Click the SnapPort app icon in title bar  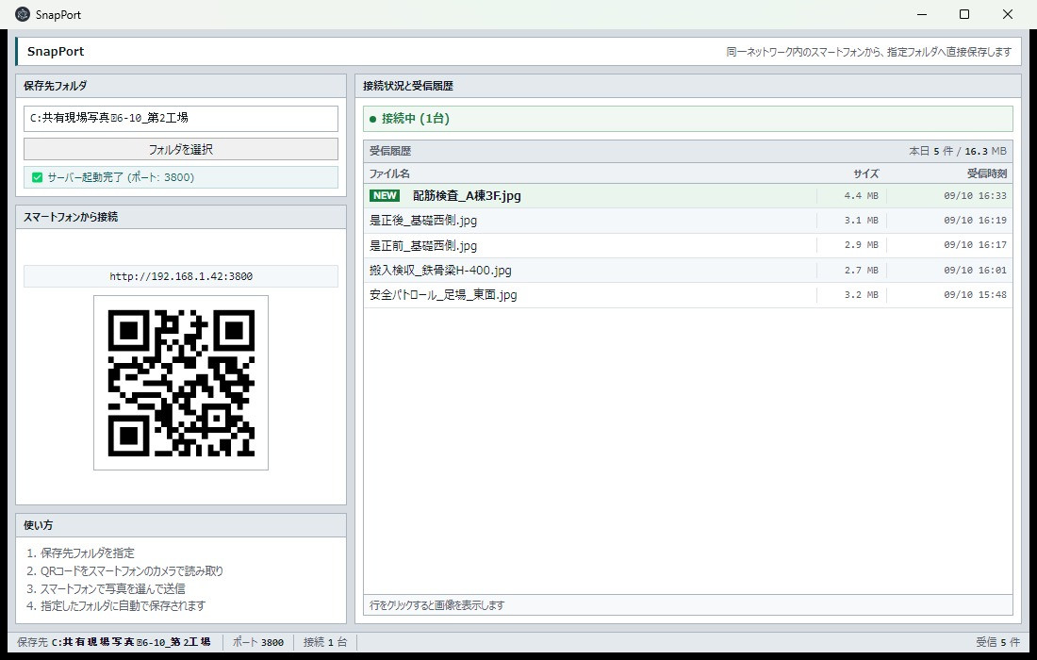coord(23,14)
